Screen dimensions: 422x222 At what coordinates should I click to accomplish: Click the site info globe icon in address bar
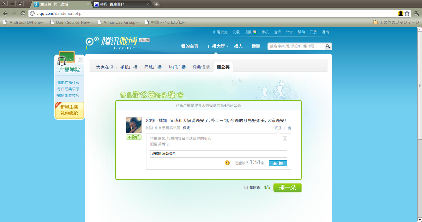click(32, 13)
